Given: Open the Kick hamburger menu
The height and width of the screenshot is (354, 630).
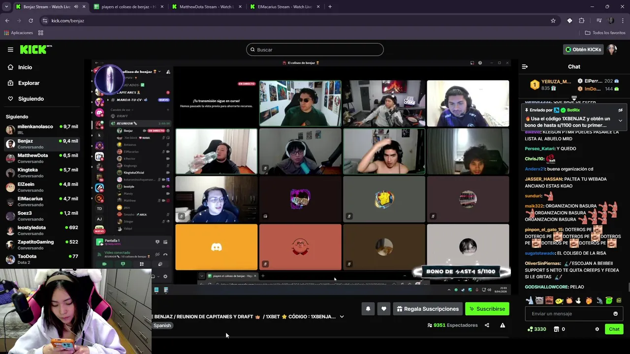Looking at the screenshot, I should pyautogui.click(x=10, y=50).
